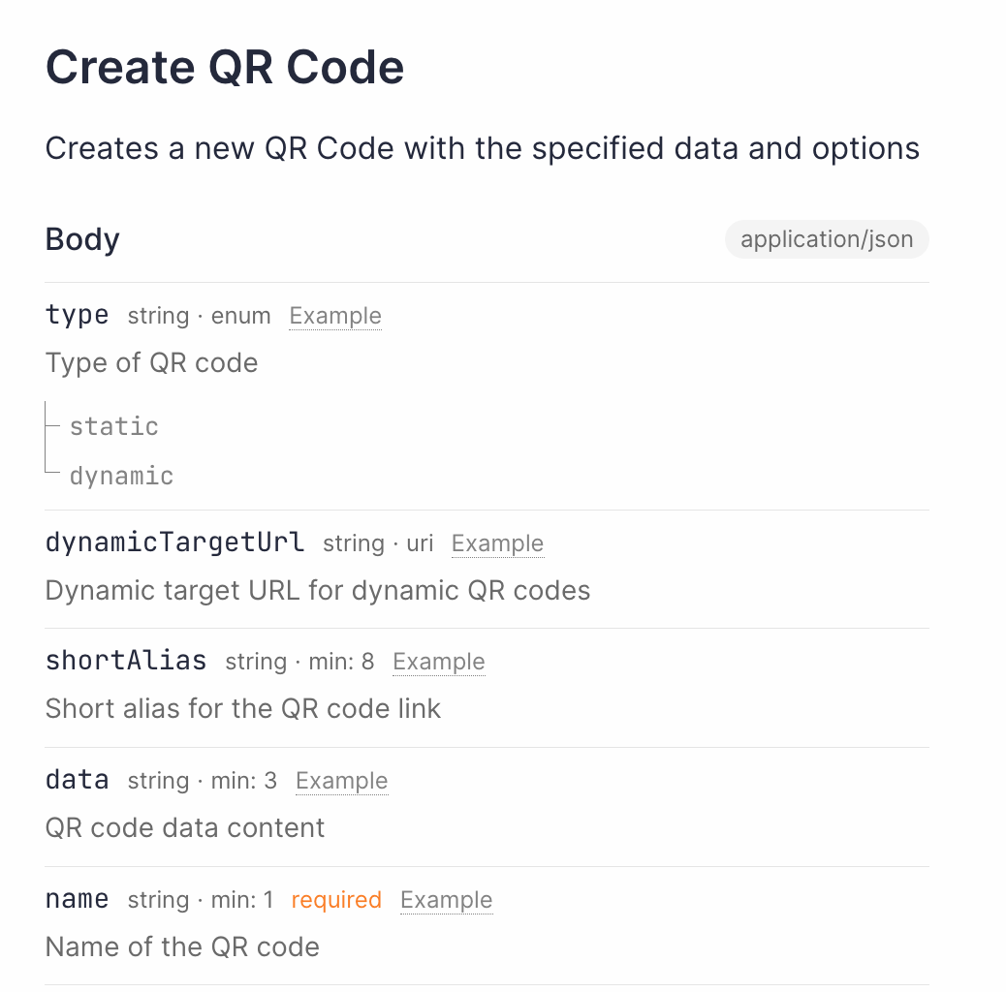Click the Body section heading

click(81, 239)
